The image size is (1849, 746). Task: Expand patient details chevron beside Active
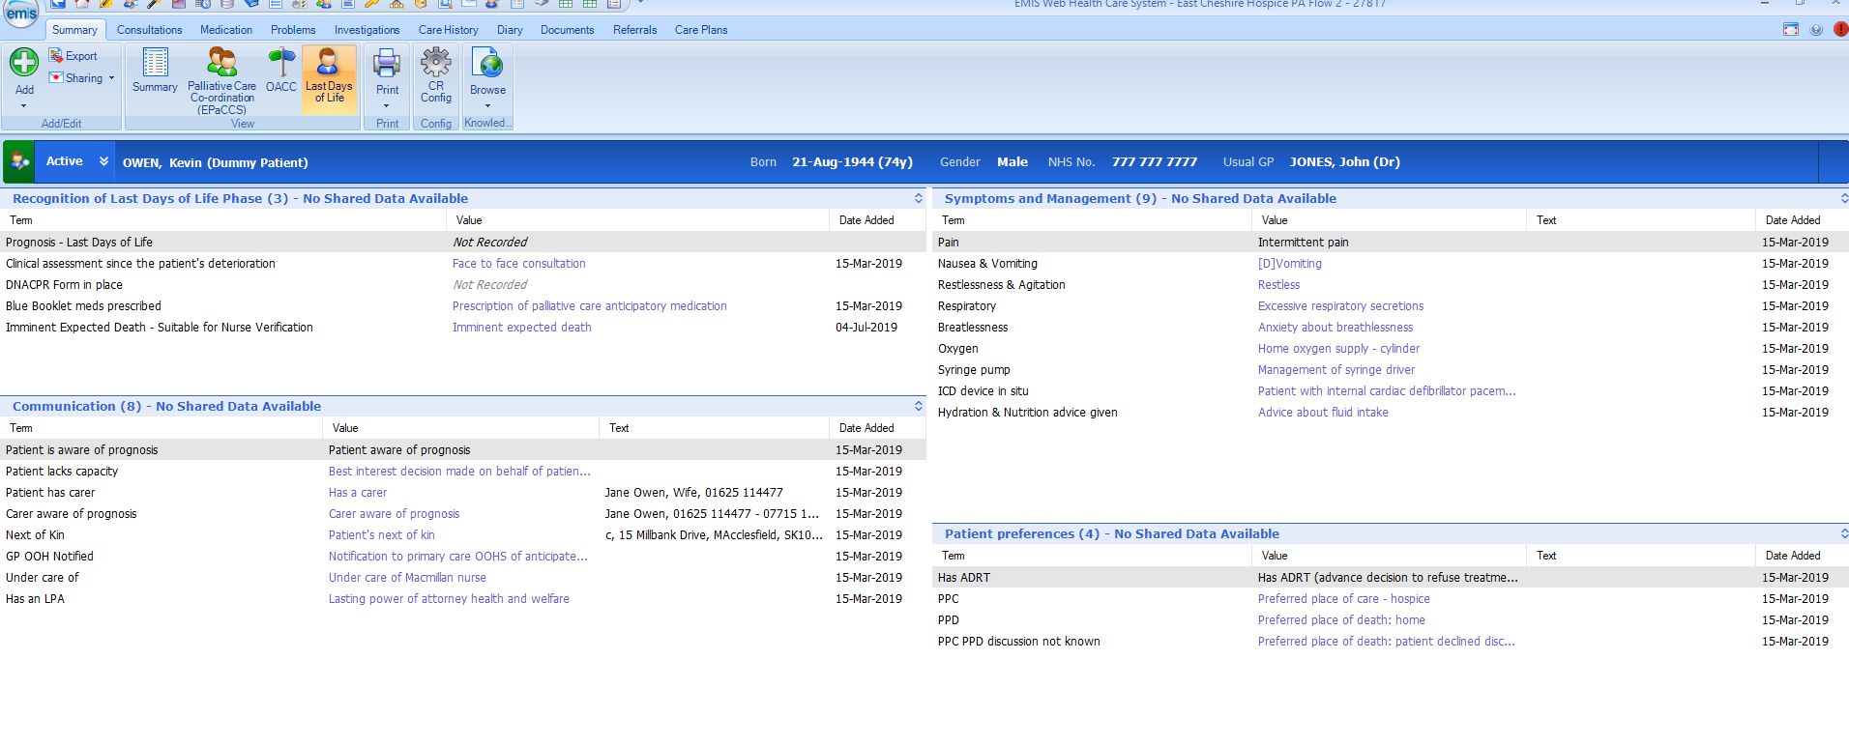click(103, 161)
